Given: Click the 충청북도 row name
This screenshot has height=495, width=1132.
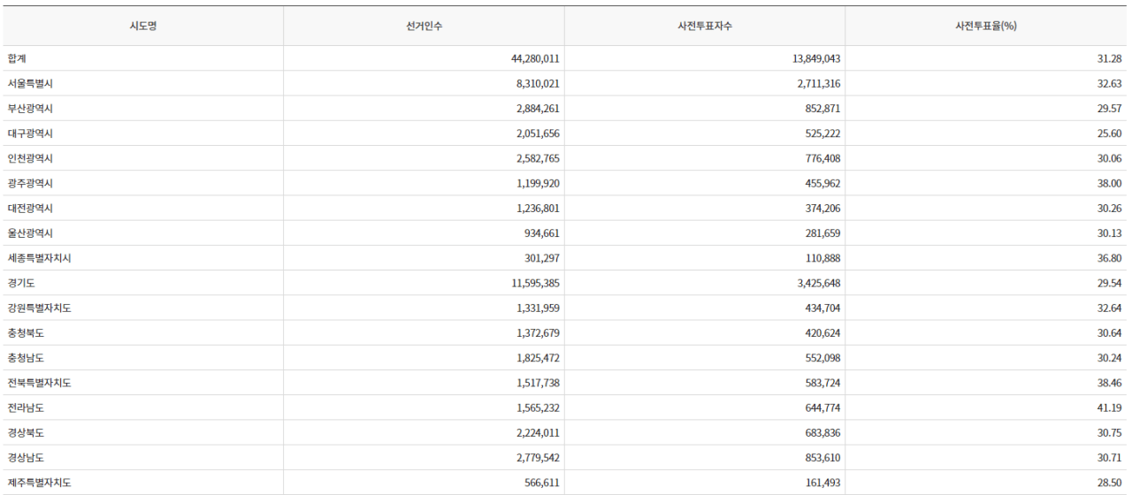Looking at the screenshot, I should [x=27, y=331].
